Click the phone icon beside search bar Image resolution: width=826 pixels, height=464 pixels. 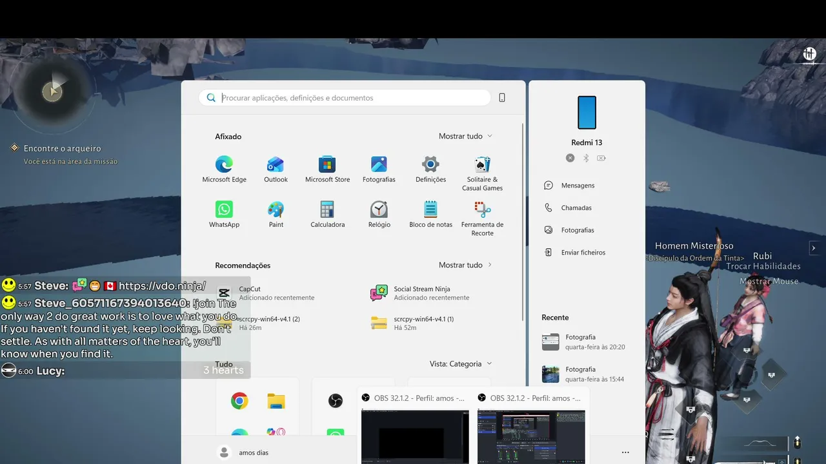coord(502,98)
